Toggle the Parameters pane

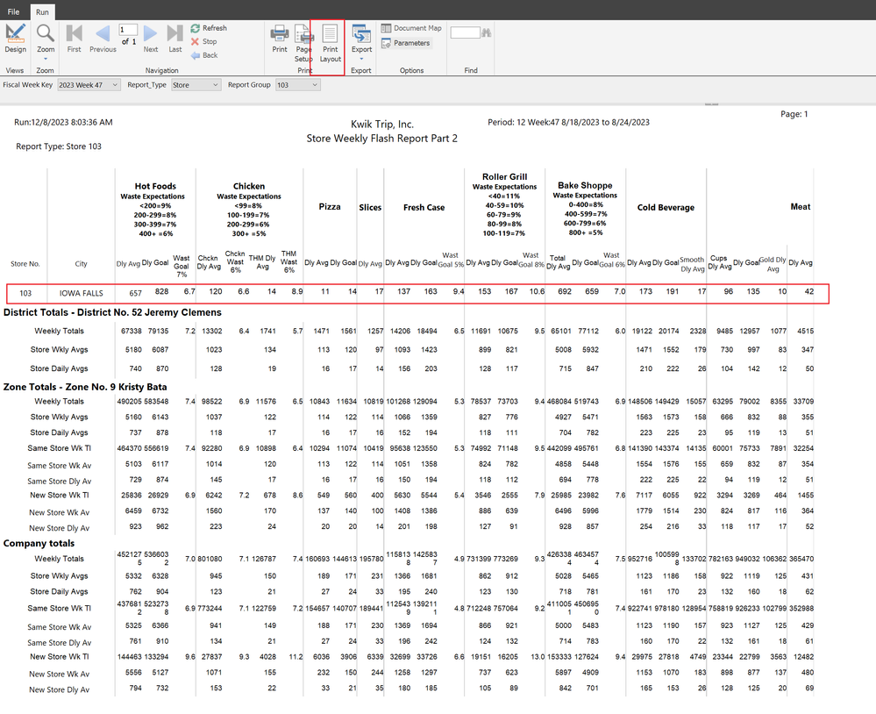coord(406,43)
